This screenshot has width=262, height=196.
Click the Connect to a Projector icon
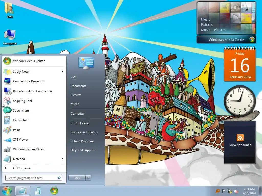tap(7, 81)
